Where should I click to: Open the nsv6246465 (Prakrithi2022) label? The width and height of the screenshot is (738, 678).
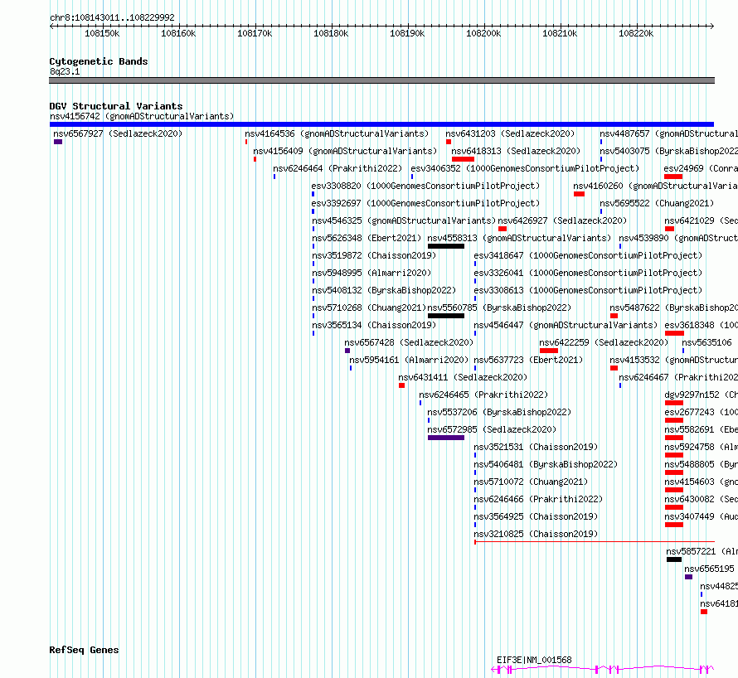click(483, 395)
